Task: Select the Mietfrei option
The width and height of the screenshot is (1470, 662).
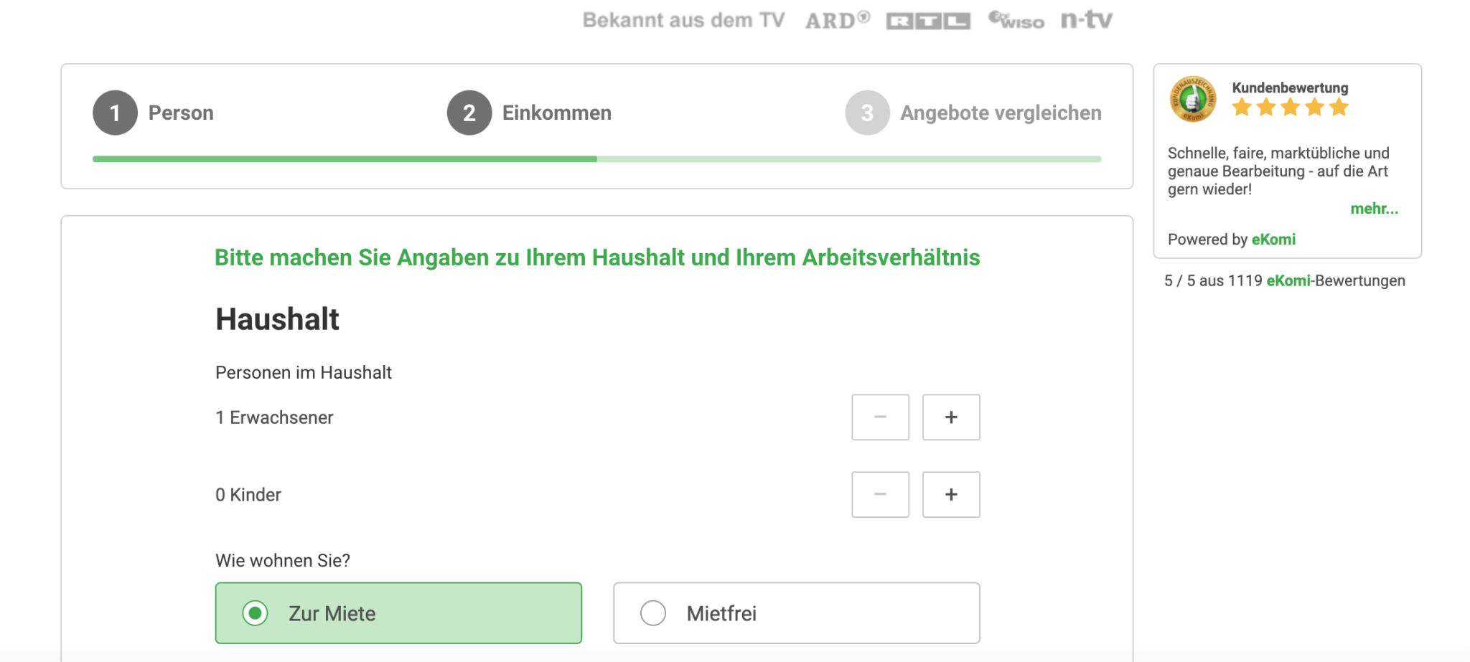Action: 795,613
